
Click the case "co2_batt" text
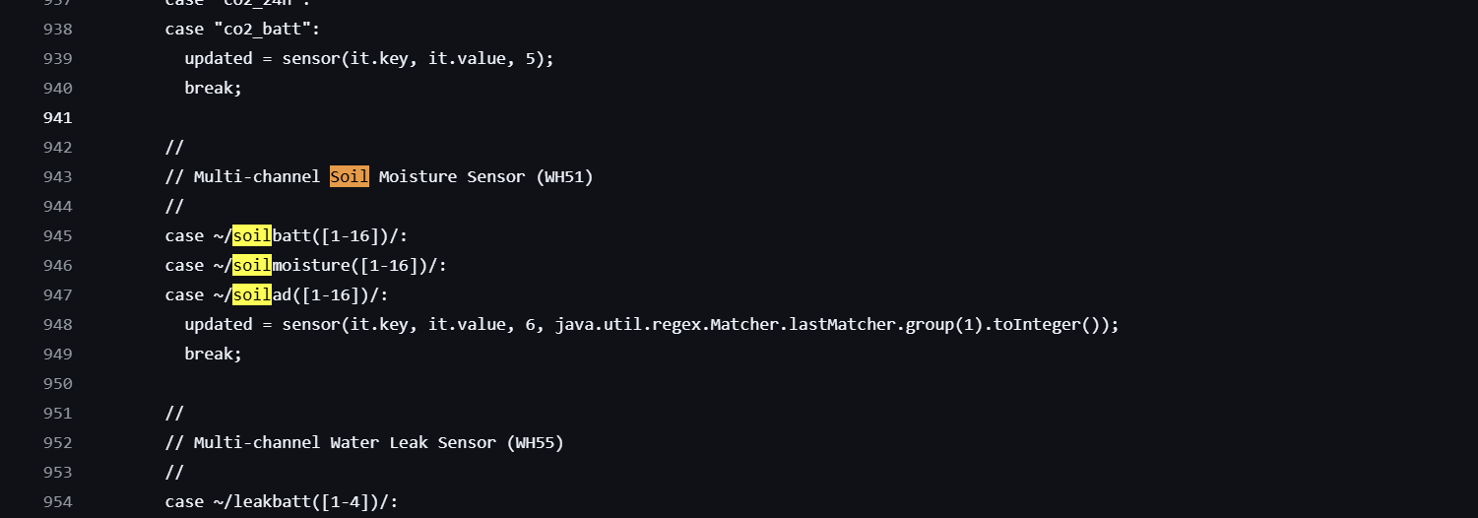(242, 30)
